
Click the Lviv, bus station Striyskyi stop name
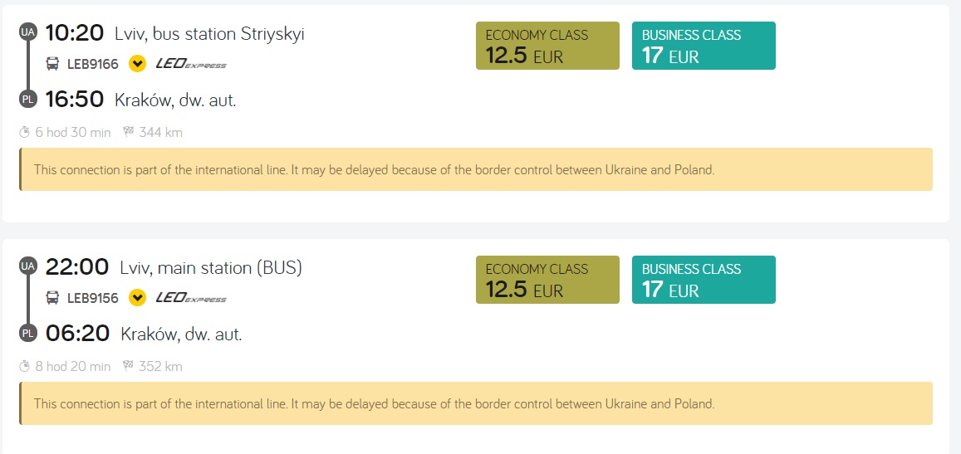pos(210,34)
